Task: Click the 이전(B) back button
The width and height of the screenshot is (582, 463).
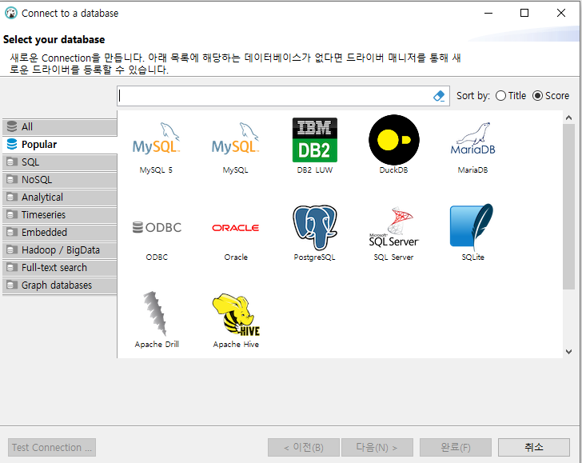Action: (304, 447)
